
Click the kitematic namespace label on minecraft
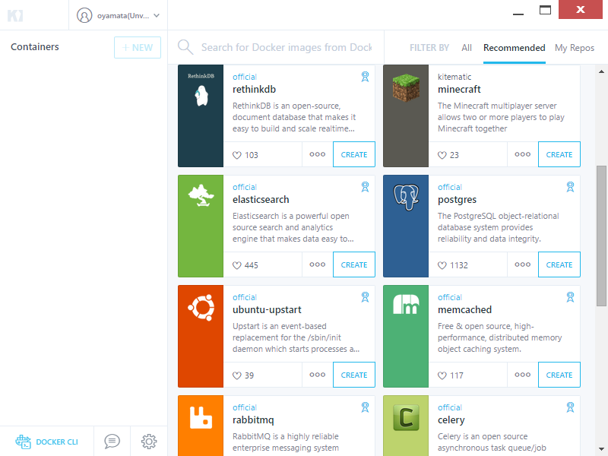454,77
